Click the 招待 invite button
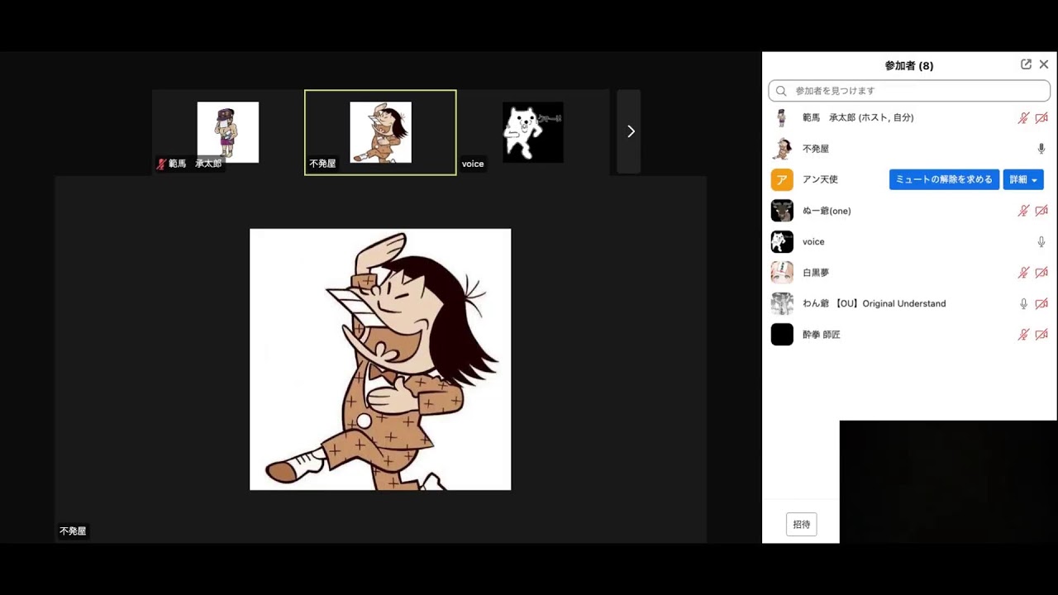 click(801, 524)
